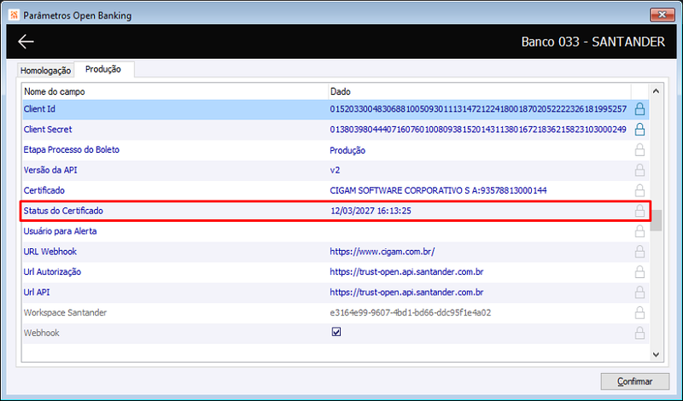Screen dimensions: 683x401
Task: Click the 'Nome do campo' column header
Action: pyautogui.click(x=175, y=91)
